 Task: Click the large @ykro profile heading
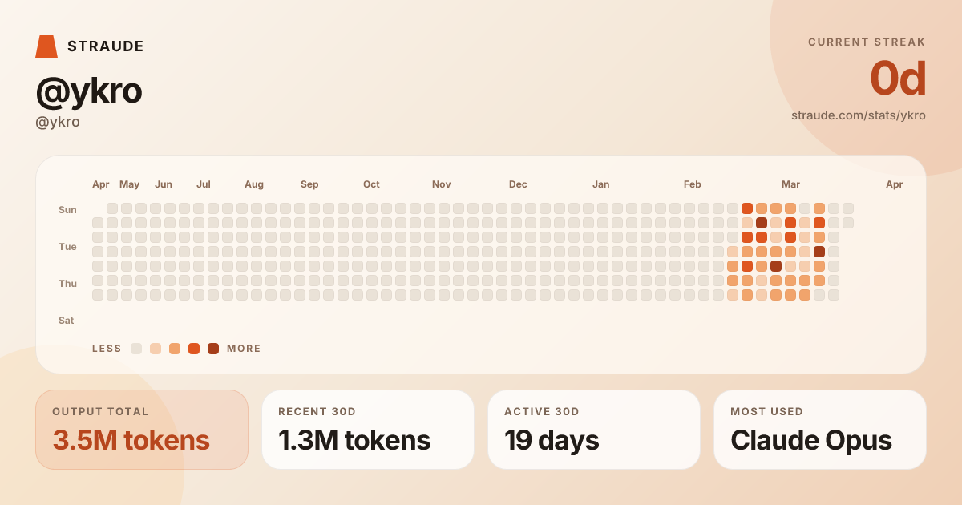[x=89, y=91]
